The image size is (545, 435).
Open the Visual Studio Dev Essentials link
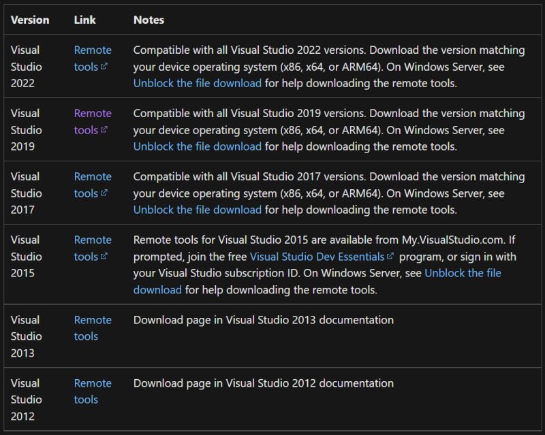click(317, 257)
